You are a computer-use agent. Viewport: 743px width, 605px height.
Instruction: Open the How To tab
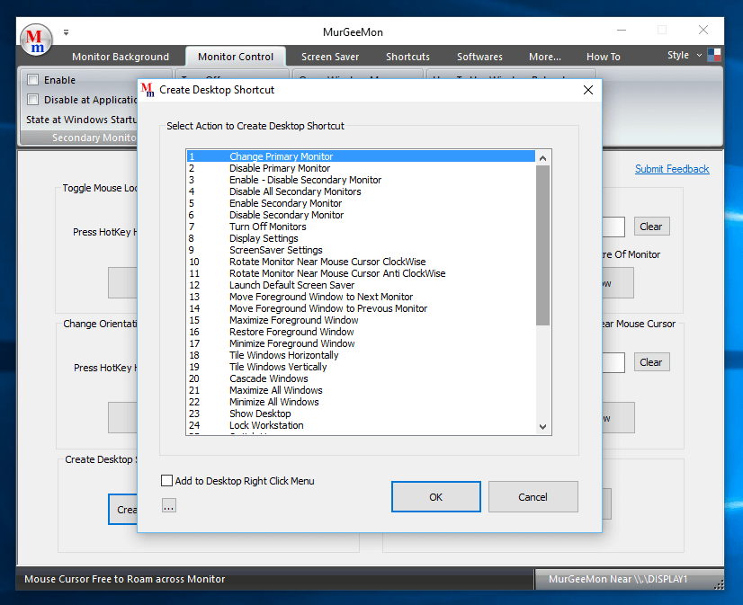(x=603, y=56)
